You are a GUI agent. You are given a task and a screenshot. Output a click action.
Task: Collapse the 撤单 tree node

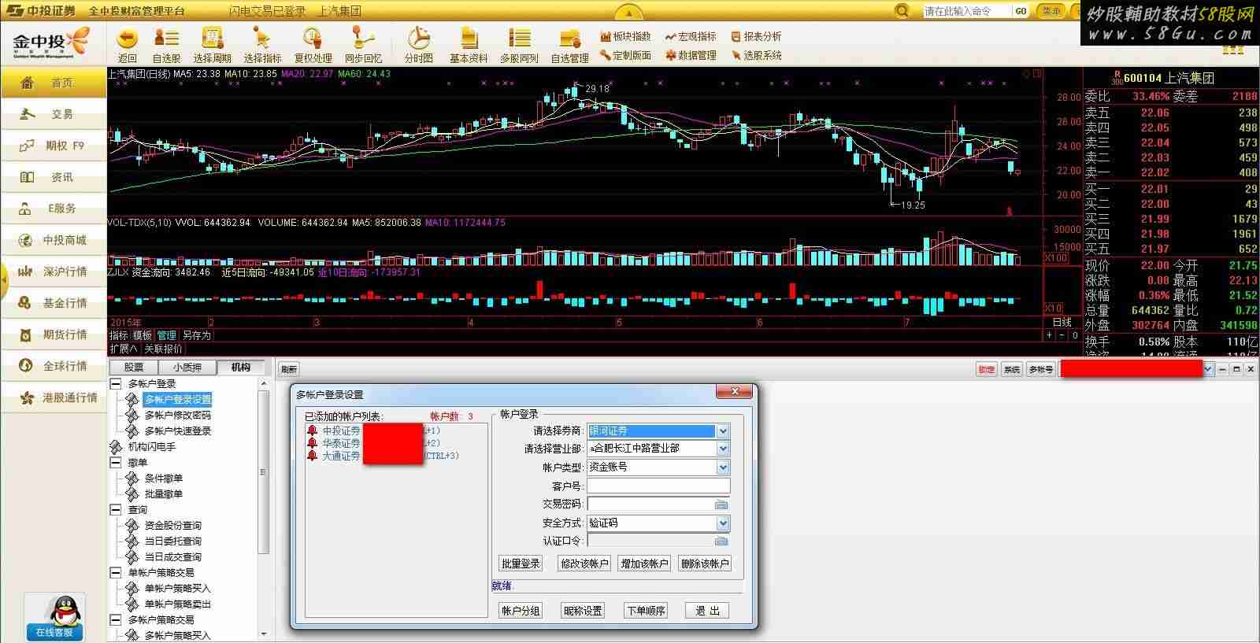116,463
